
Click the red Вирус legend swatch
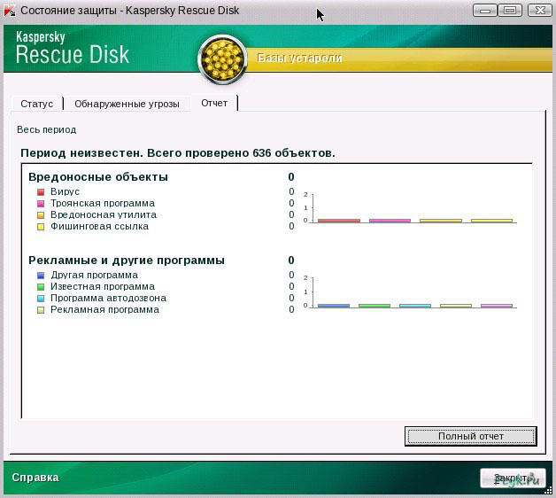(41, 192)
